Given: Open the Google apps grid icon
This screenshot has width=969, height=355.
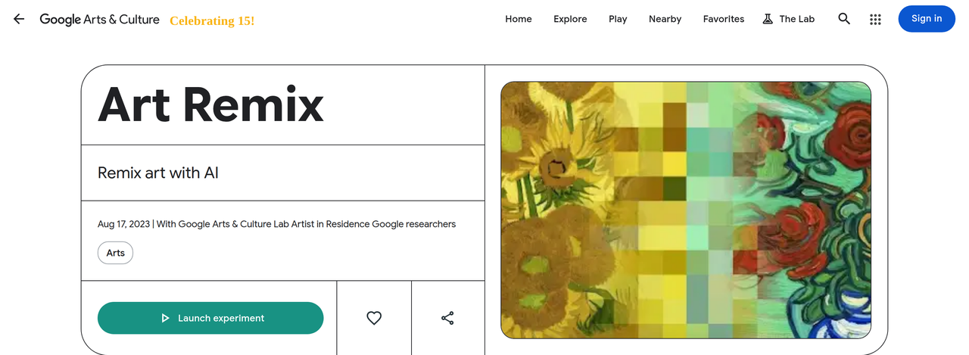Looking at the screenshot, I should point(875,20).
